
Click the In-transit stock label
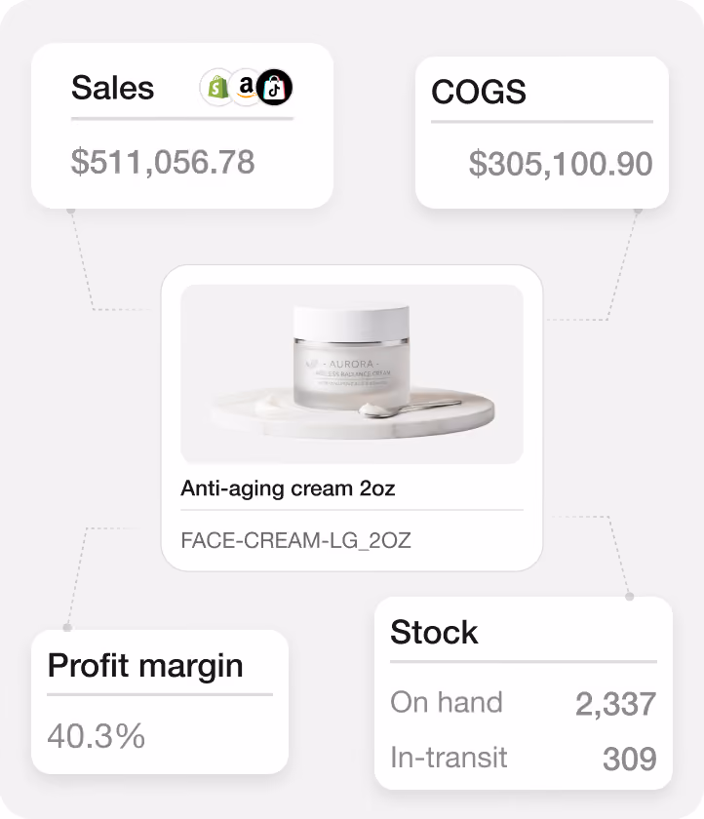click(450, 758)
